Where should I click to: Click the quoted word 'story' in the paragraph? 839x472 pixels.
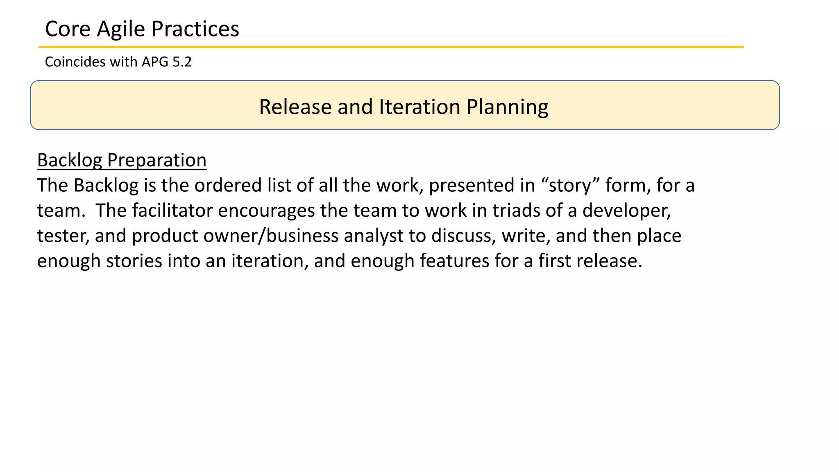(x=570, y=186)
